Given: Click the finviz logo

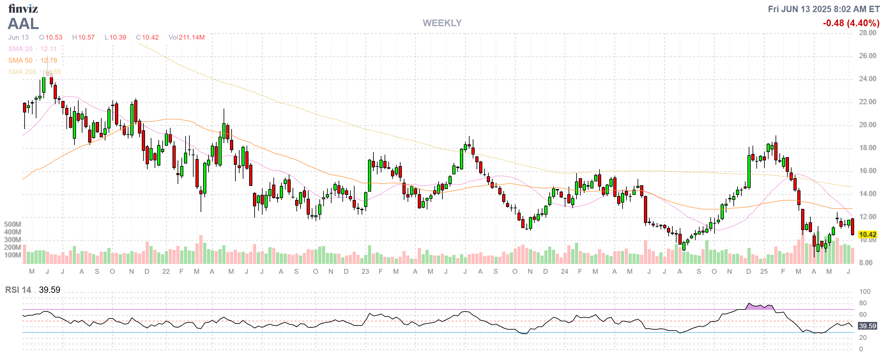Looking at the screenshot, I should tap(23, 8).
